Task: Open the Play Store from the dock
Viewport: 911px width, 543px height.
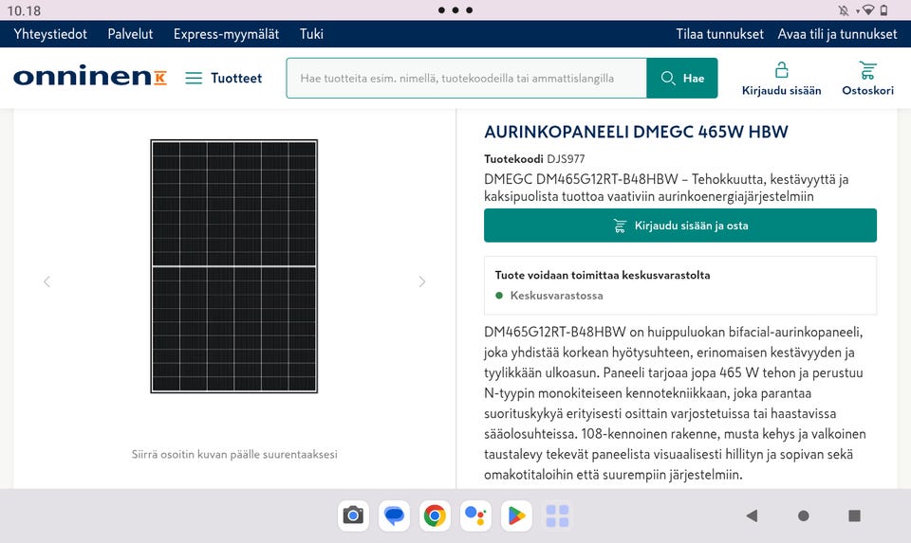Action: 516,516
